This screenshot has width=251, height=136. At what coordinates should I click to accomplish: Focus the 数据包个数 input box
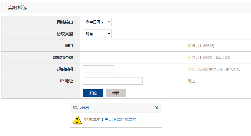[x=98, y=57]
